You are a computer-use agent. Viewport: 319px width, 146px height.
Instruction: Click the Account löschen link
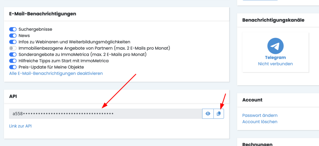coord(259,122)
